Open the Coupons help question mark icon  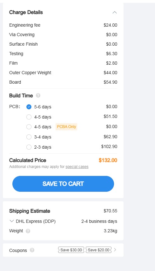pyautogui.click(x=32, y=250)
